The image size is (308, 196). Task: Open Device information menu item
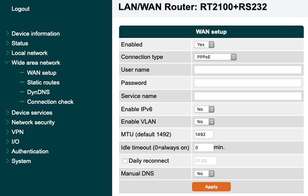(35, 33)
